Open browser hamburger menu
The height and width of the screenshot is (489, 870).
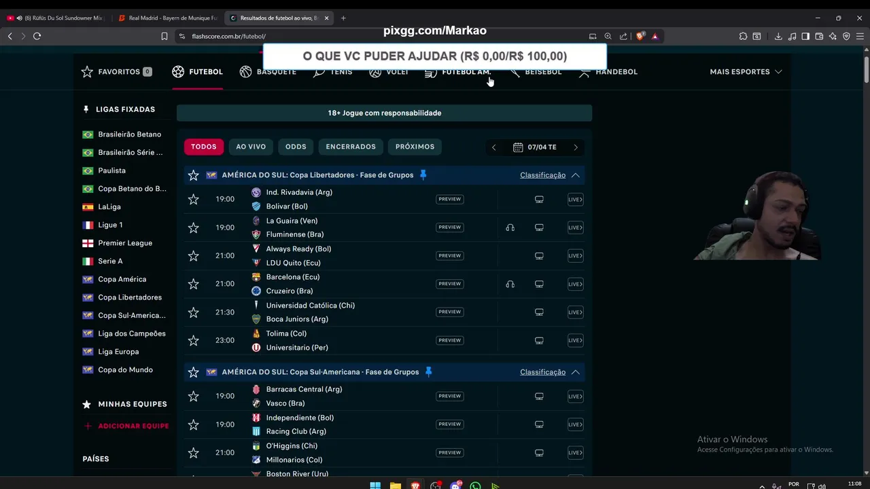coord(860,36)
